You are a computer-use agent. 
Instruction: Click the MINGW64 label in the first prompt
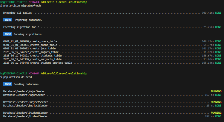pos(34,2)
